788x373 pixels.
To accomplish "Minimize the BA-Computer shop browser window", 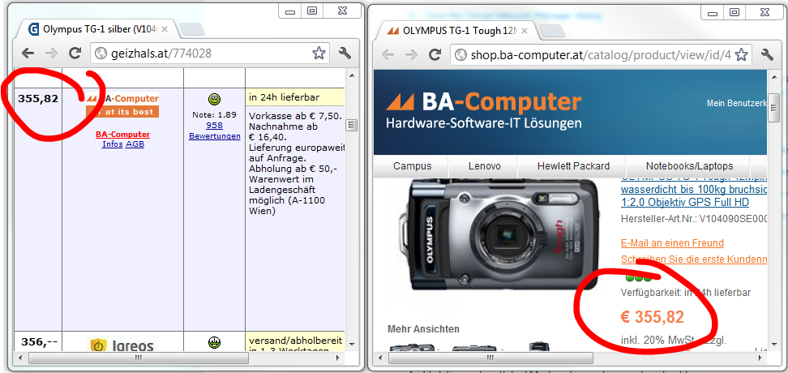I will pos(713,12).
